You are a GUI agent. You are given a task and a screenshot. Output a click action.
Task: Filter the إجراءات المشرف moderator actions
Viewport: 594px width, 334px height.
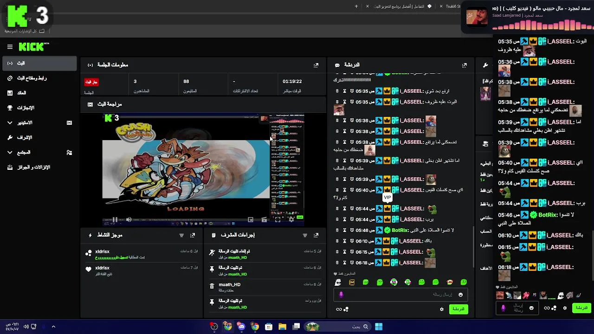pyautogui.click(x=305, y=236)
